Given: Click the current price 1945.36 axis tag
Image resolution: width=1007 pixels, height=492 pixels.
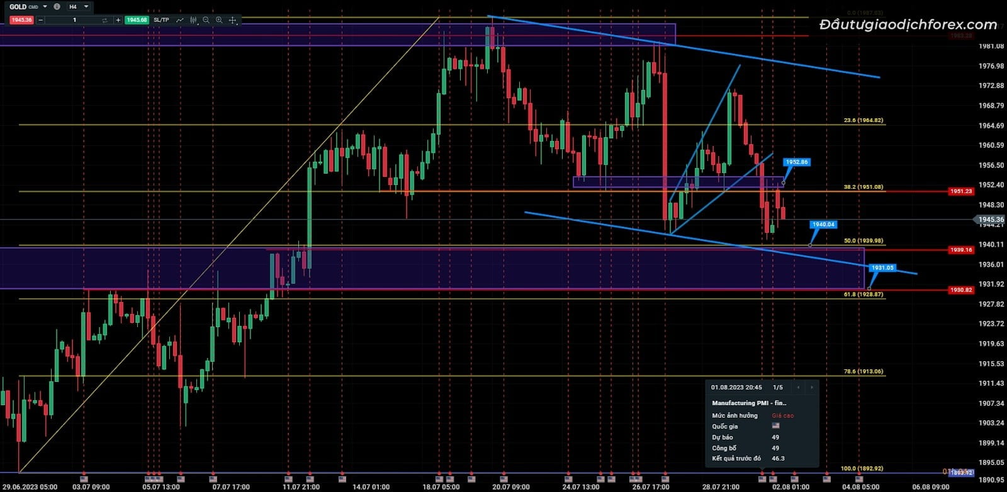Looking at the screenshot, I should coord(991,220).
